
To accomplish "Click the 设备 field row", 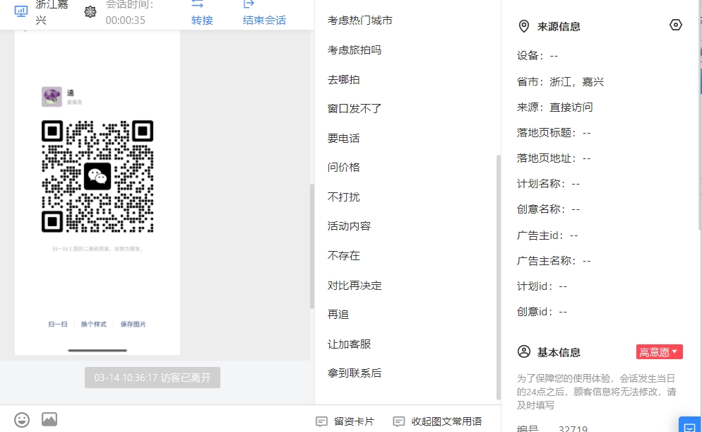I will coord(537,56).
